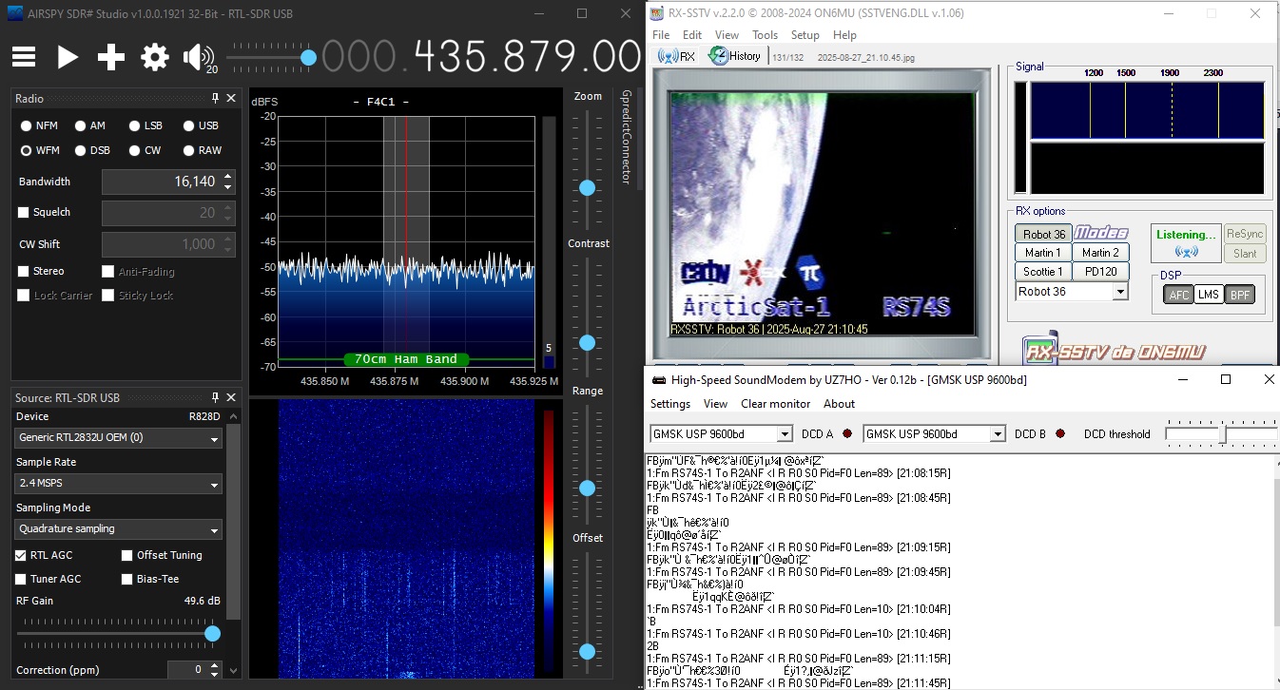
Task: Adjust the RF Gain slider
Action: coord(212,633)
